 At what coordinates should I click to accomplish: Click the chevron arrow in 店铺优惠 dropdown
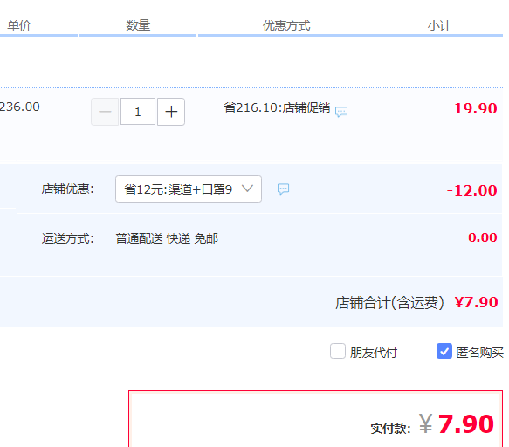[x=247, y=189]
